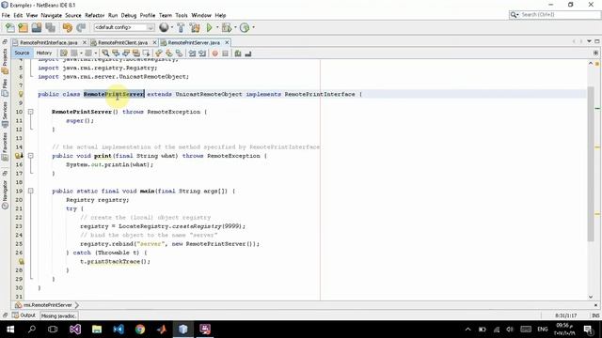Open the Output window tab
Image resolution: width=602 pixels, height=338 pixels.
click(x=24, y=315)
